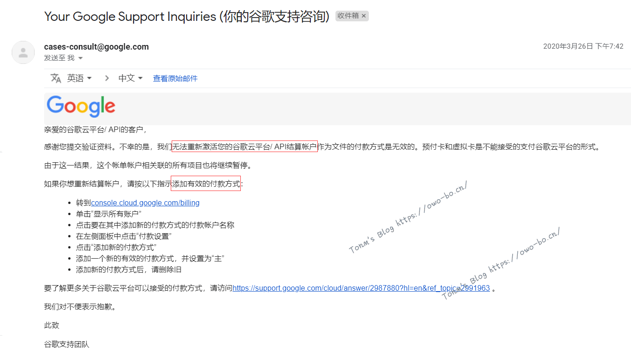This screenshot has height=350, width=631.
Task: Click the Google logo in the email
Action: pos(81,107)
